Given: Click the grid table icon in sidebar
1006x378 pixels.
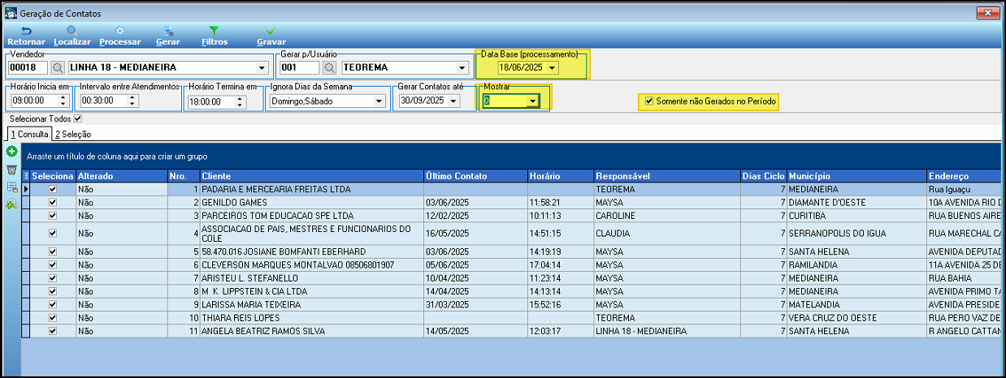Looking at the screenshot, I should click(x=11, y=187).
